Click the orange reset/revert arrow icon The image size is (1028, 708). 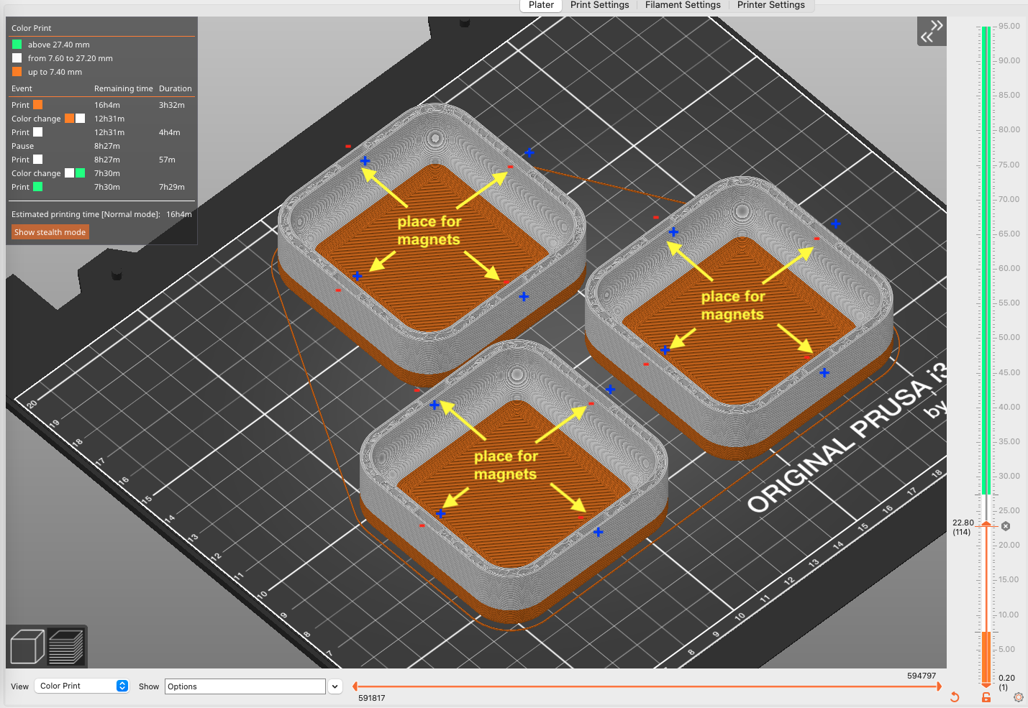point(955,697)
